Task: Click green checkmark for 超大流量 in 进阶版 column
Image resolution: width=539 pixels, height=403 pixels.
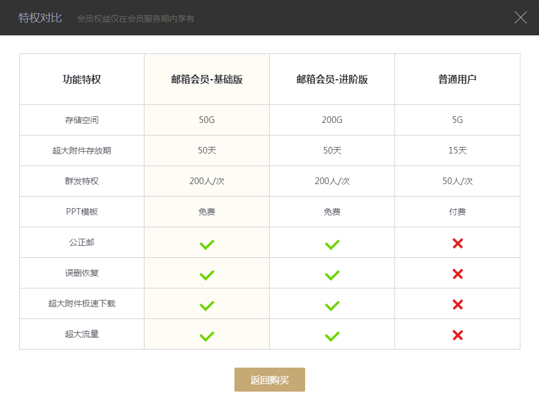Action: (332, 336)
